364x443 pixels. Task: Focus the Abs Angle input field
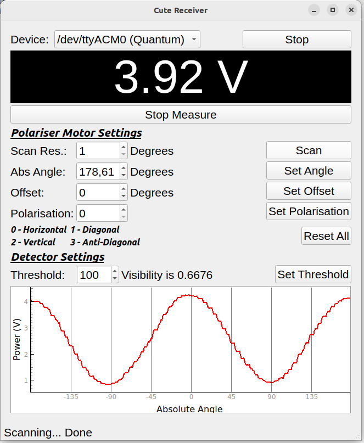[x=97, y=172]
